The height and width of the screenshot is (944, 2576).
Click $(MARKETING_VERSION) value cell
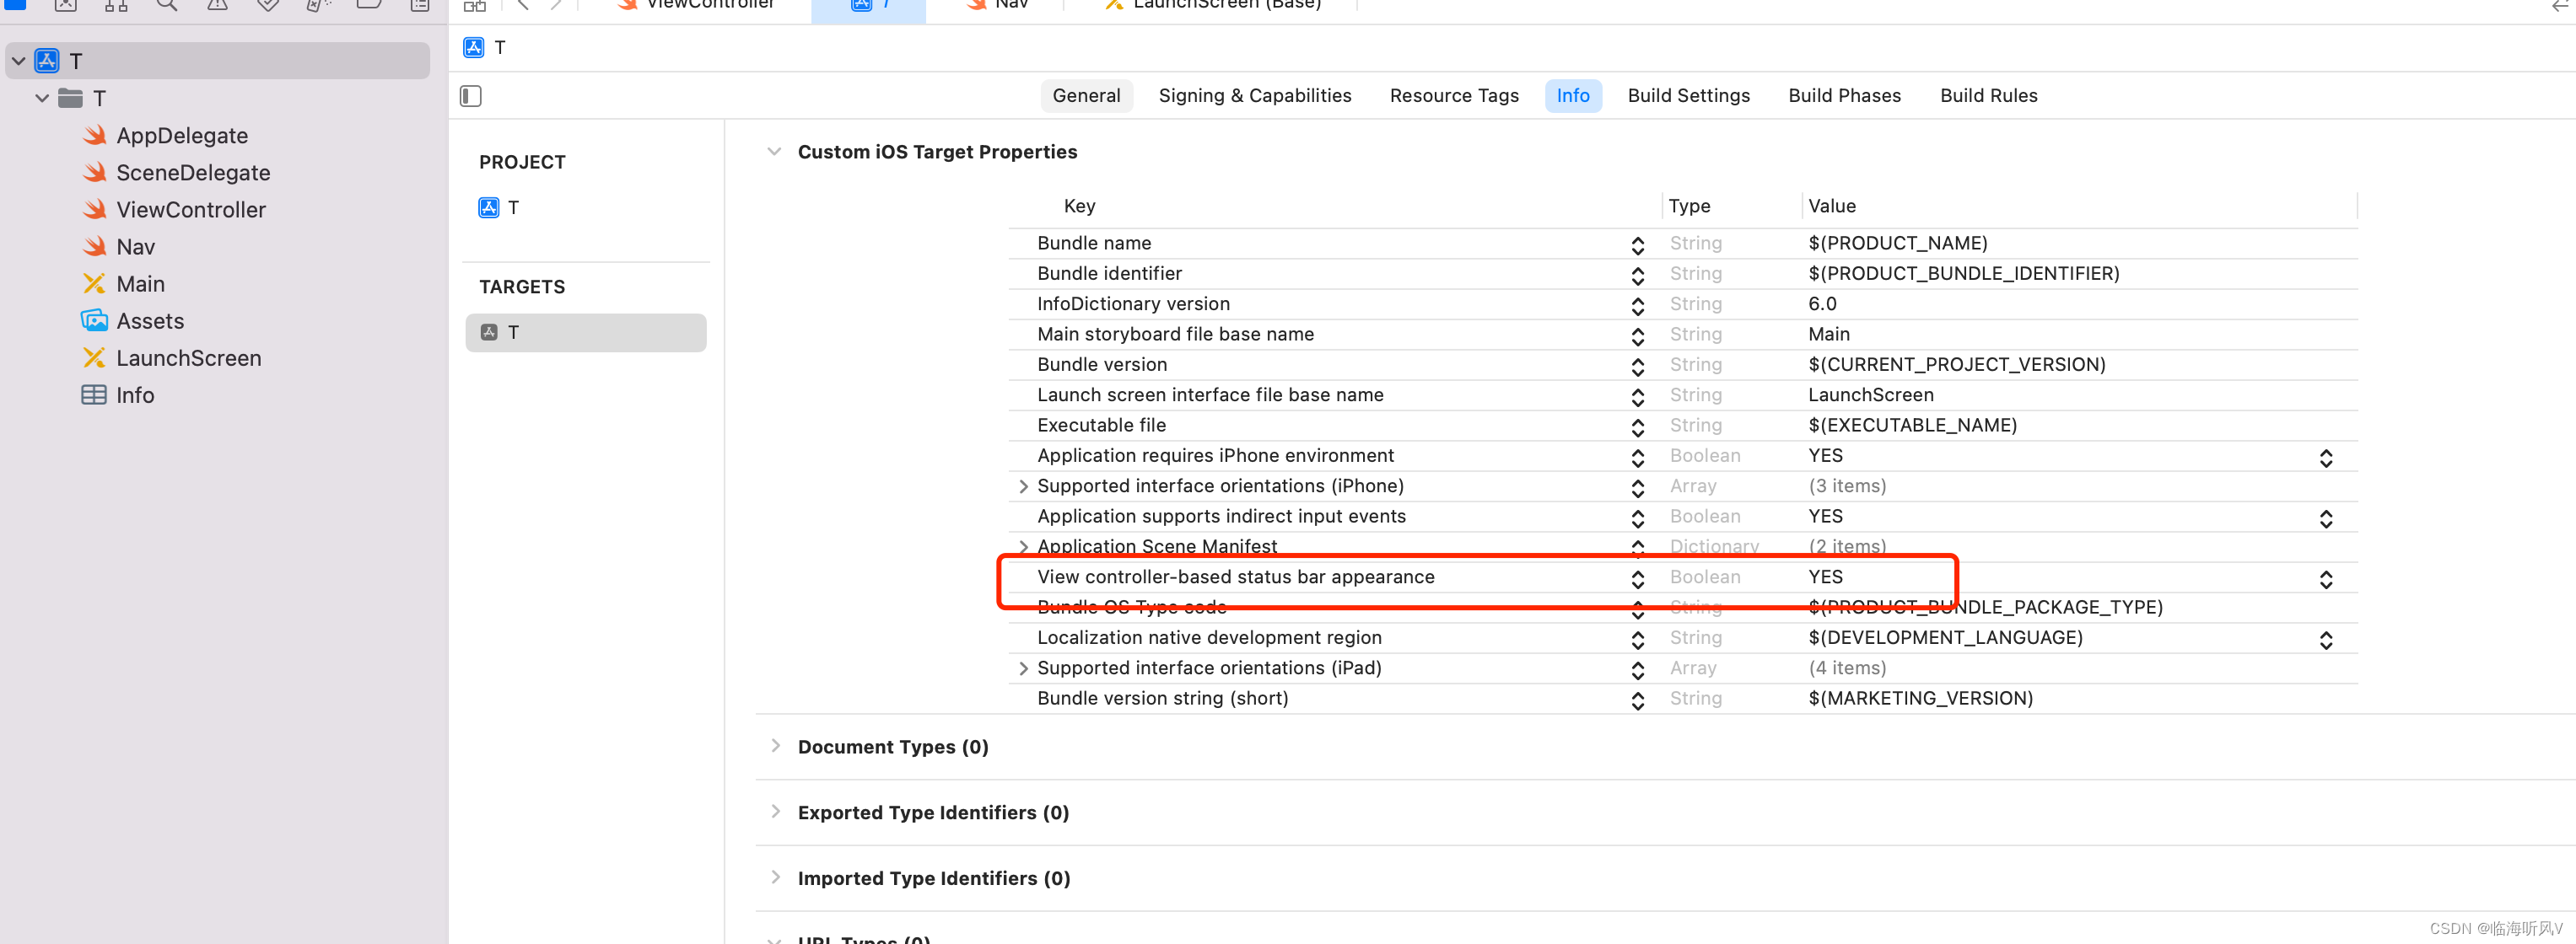(x=1920, y=698)
